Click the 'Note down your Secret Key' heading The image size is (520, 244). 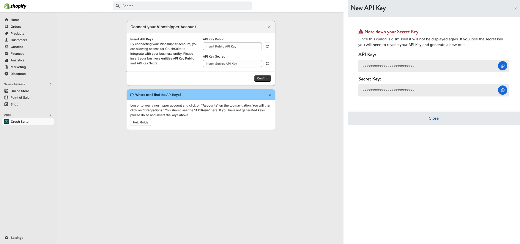tap(391, 32)
